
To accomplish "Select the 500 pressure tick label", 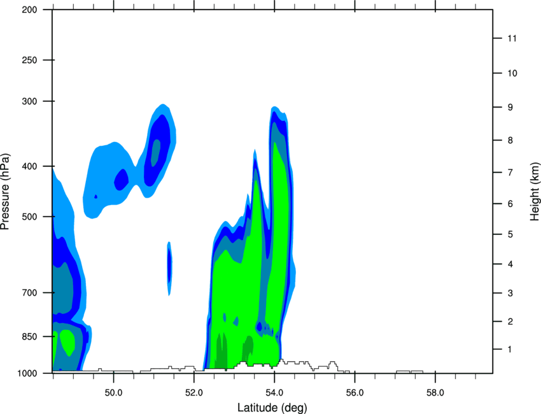I will pos(29,217).
